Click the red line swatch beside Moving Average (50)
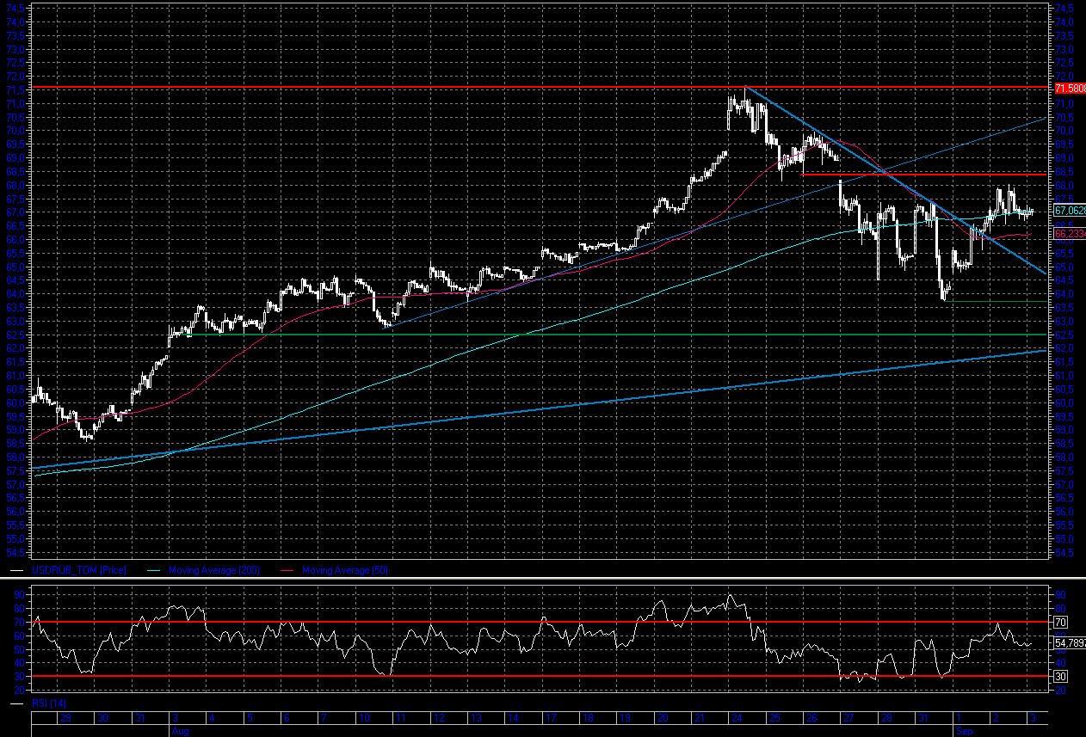The width and height of the screenshot is (1086, 737). pos(287,570)
